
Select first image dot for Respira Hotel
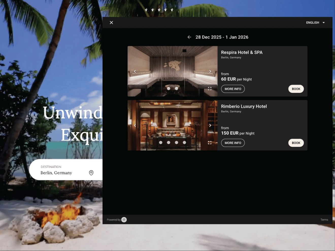tap(169, 89)
